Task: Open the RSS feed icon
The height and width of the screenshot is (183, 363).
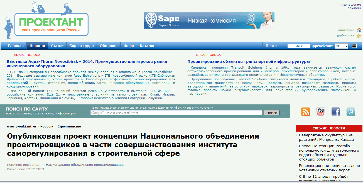Action: click(x=305, y=112)
